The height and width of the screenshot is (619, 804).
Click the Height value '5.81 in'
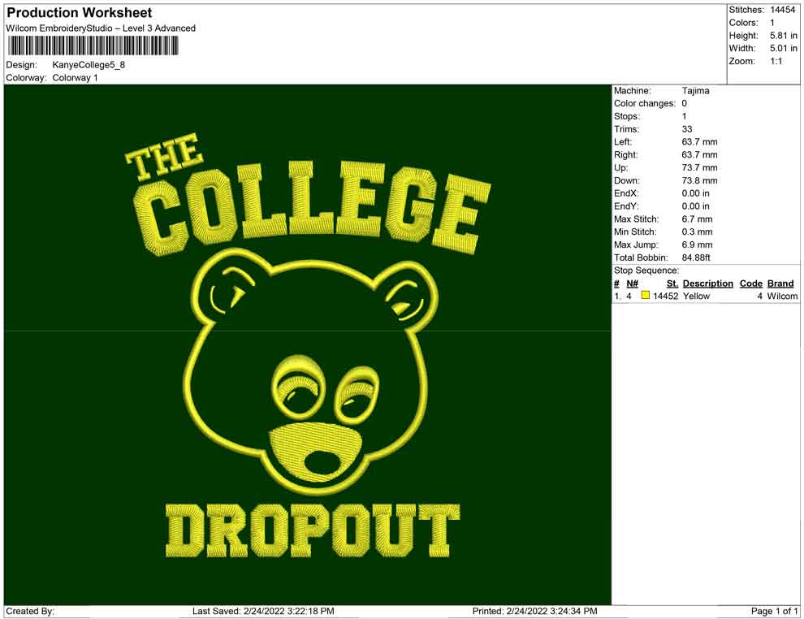click(x=784, y=36)
